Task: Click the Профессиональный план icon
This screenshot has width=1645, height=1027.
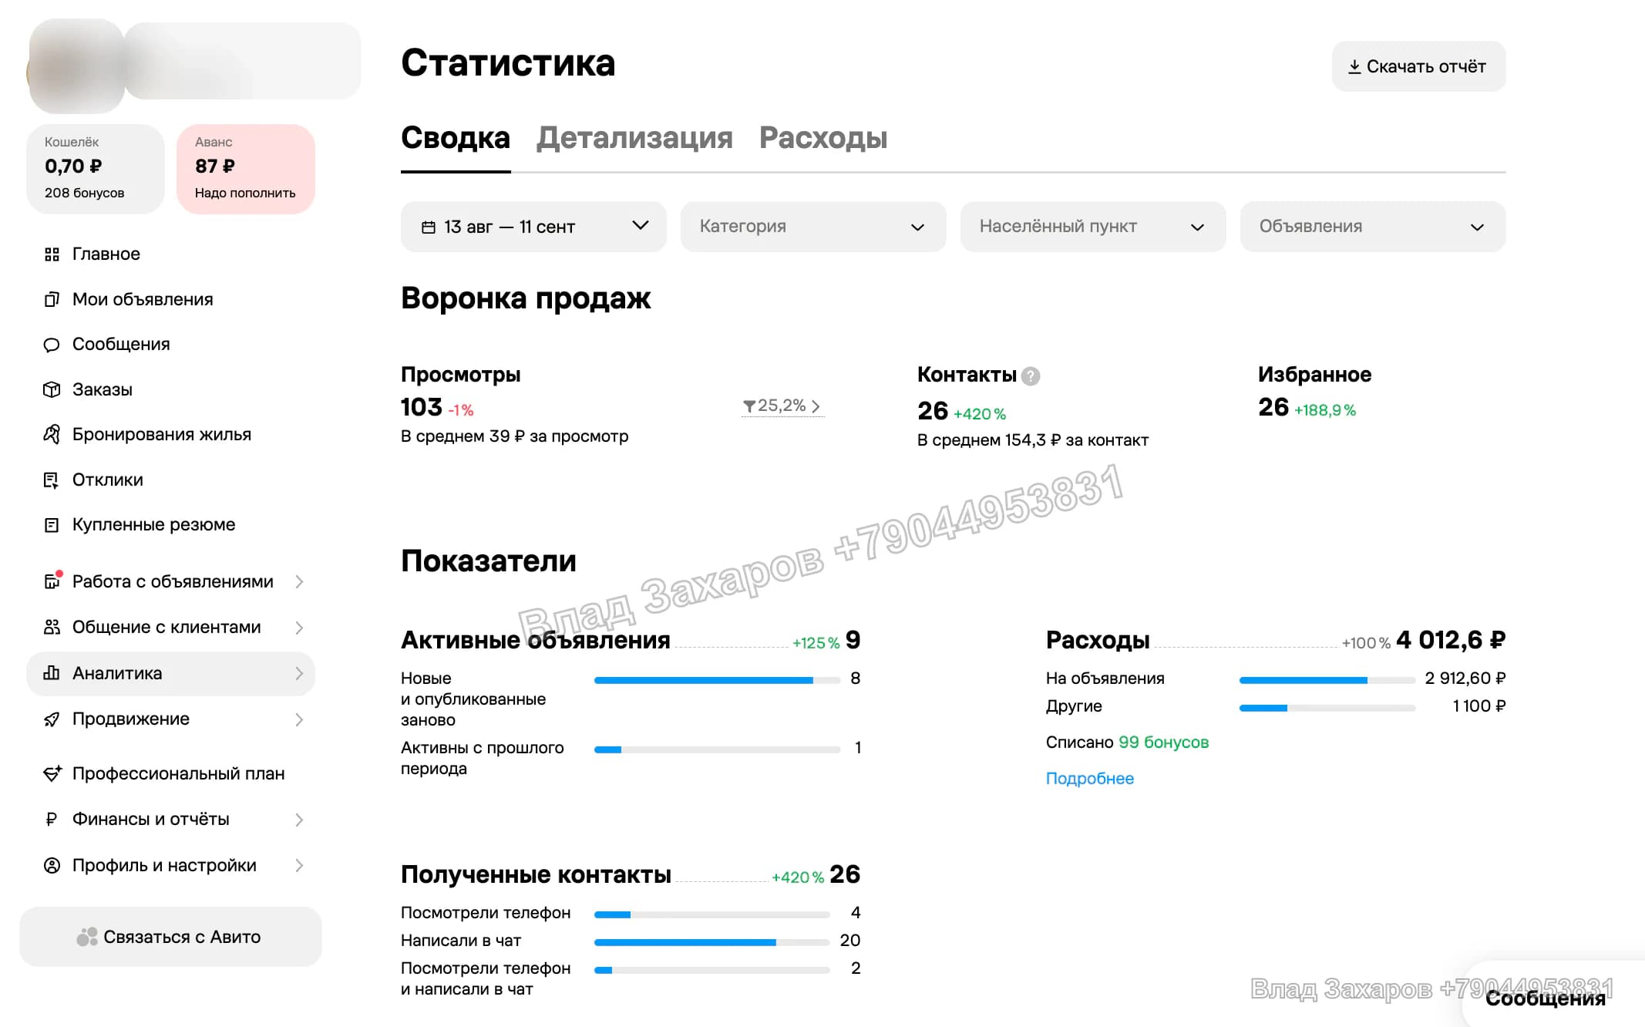Action: [x=52, y=773]
